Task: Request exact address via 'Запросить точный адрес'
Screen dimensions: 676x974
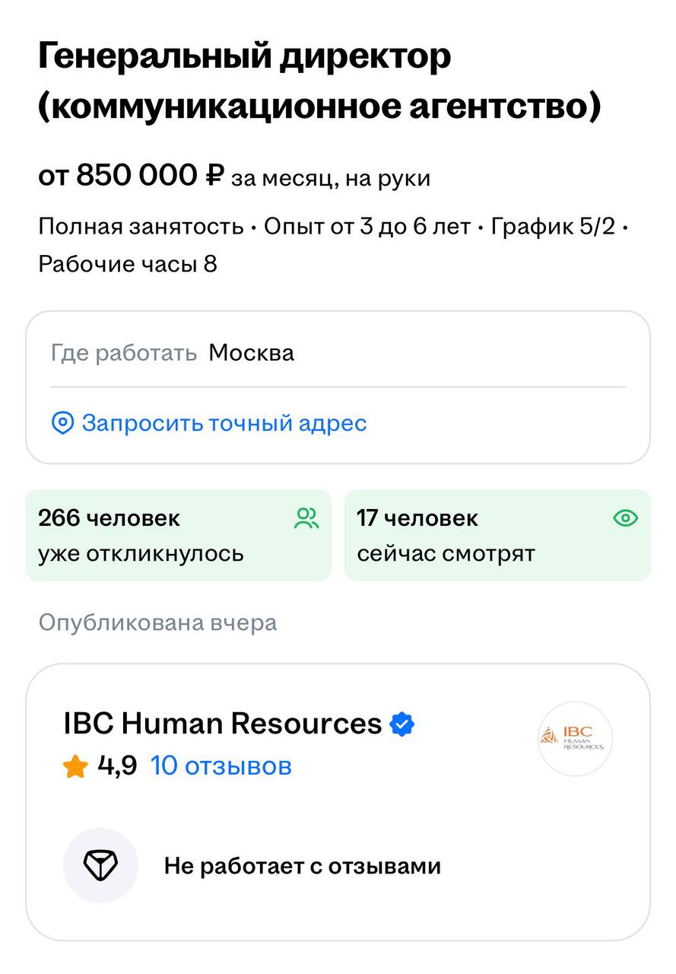Action: point(224,423)
